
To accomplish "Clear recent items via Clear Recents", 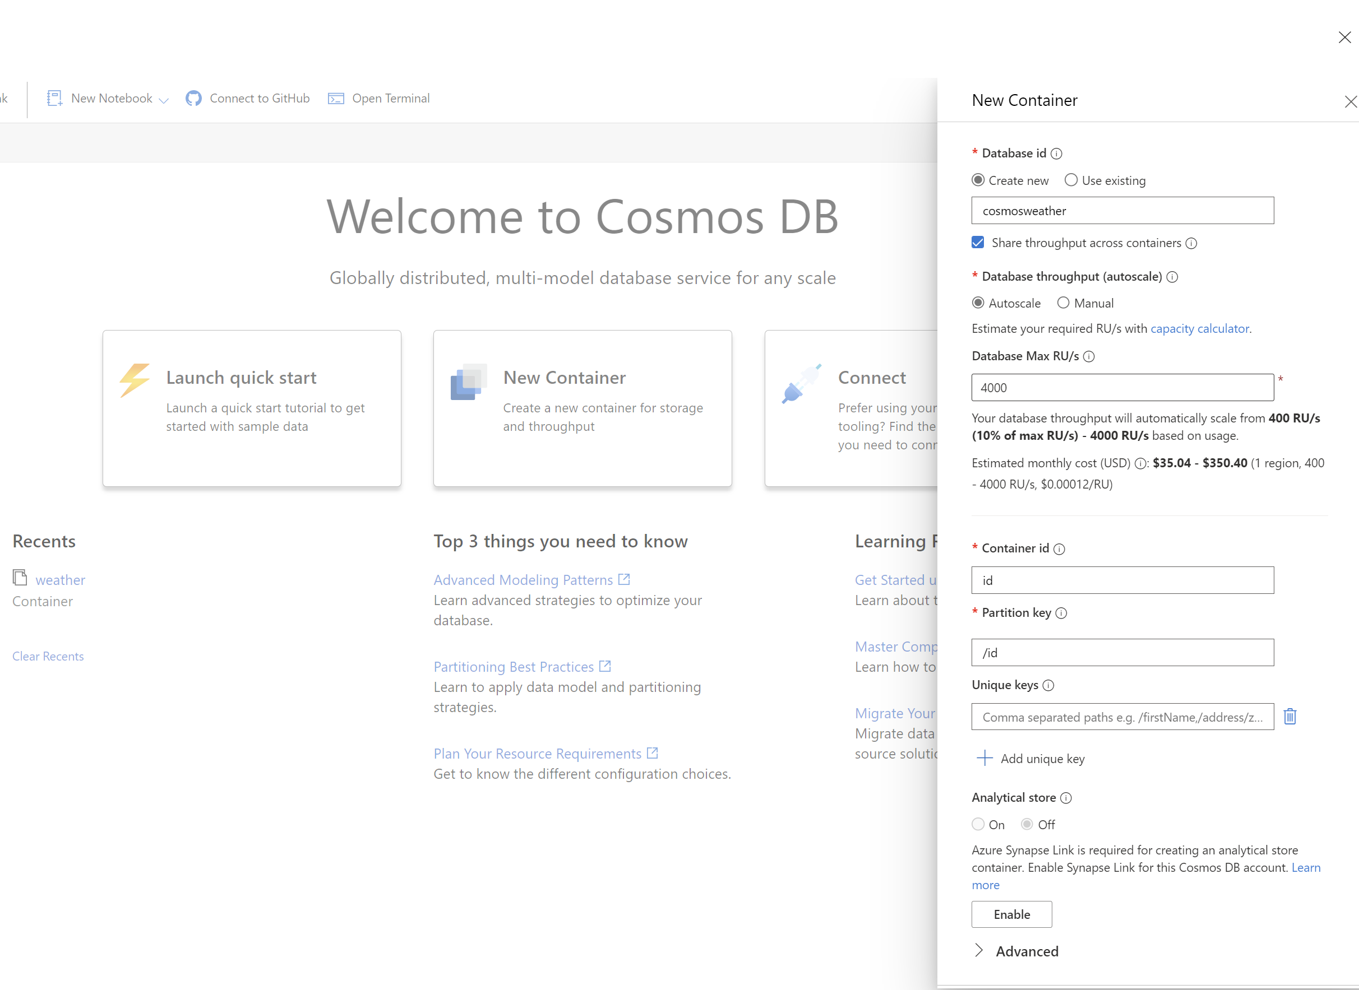I will coord(48,656).
